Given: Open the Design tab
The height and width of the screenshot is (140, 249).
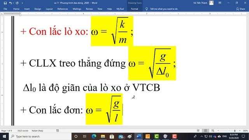Looking at the screenshot, I should 38,9.
